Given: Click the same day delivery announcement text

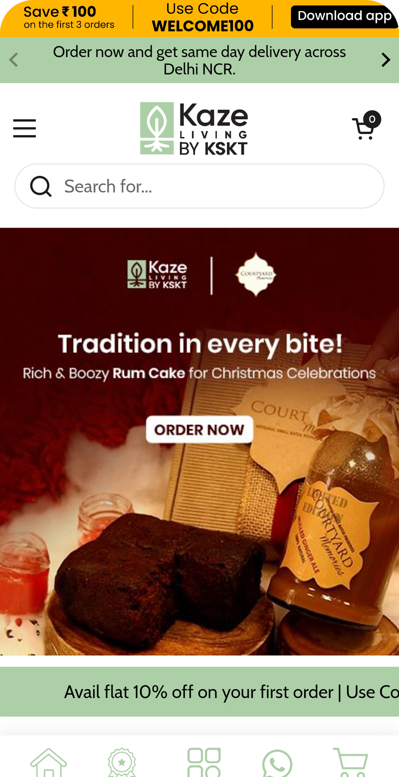Looking at the screenshot, I should click(199, 60).
